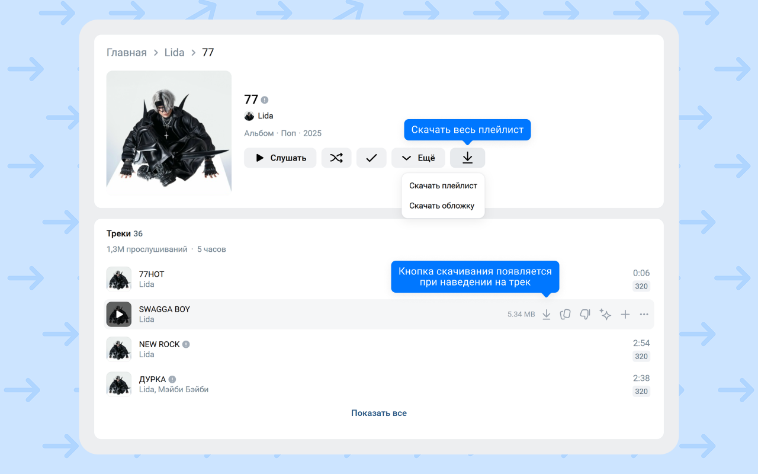The image size is (758, 474).
Task: Play SWAGGA BOY via cover play button
Action: (x=119, y=315)
